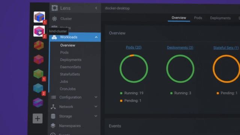The height and width of the screenshot is (135, 240).
Task: Open Deployments in the Workloads submenu
Action: tap(71, 60)
